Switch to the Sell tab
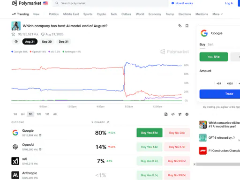 (x=210, y=45)
